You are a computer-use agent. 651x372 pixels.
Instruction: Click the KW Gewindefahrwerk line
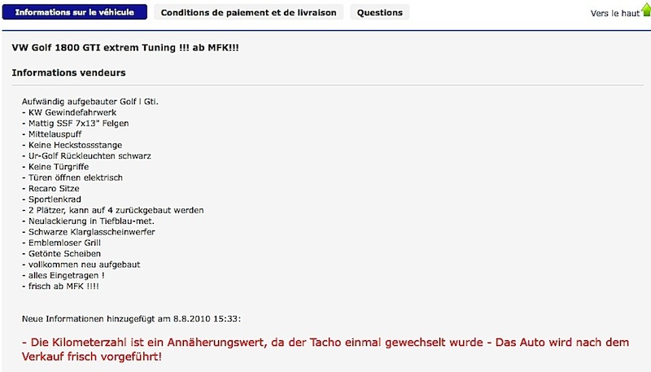click(x=69, y=112)
